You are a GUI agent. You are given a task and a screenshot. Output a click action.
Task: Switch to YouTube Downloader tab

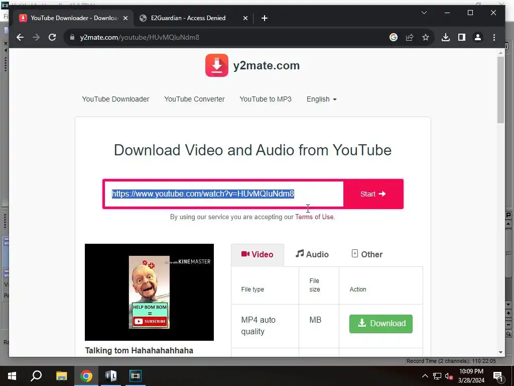[x=73, y=18]
